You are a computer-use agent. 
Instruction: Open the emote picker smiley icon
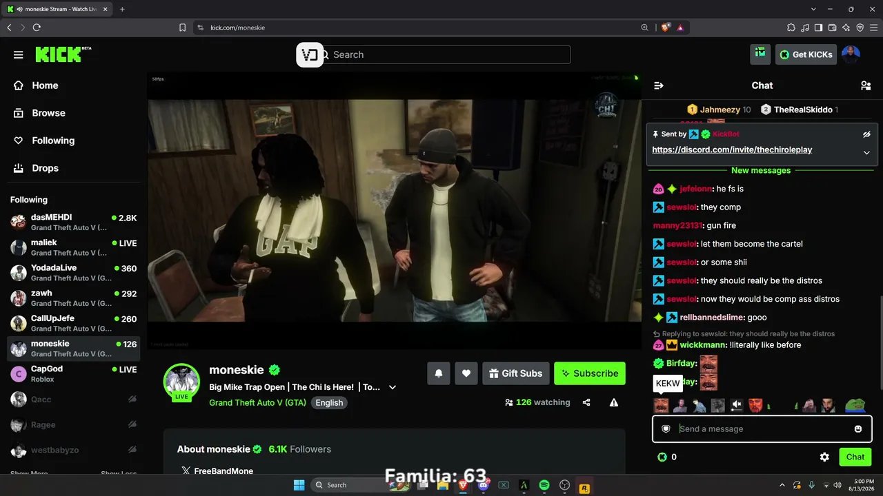[858, 428]
